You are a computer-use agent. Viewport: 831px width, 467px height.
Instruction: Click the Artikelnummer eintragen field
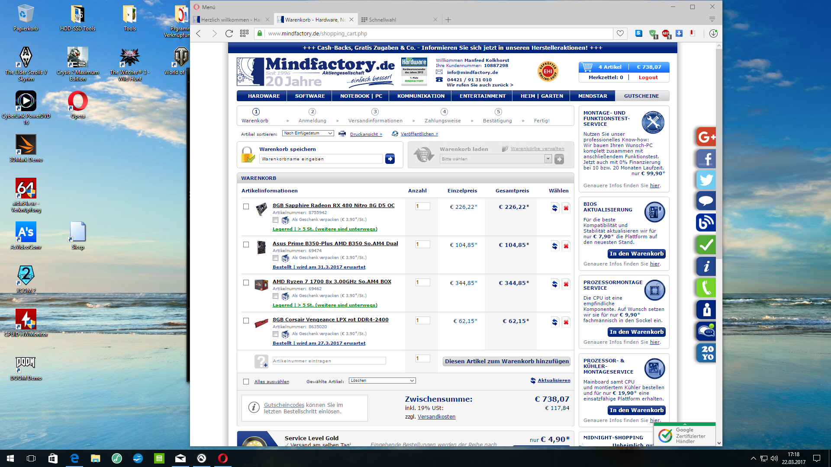coord(329,361)
